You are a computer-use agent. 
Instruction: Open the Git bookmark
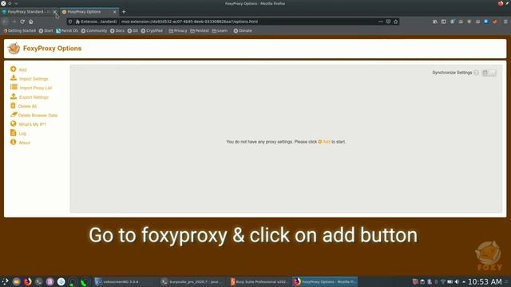pos(133,30)
